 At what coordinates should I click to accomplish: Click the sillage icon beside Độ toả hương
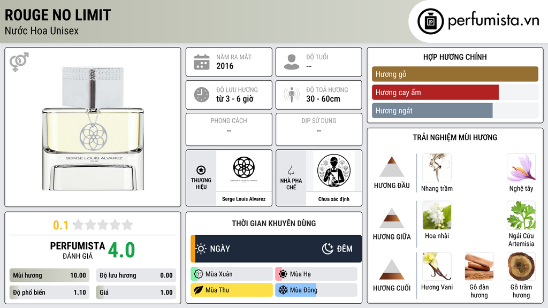[x=292, y=95]
